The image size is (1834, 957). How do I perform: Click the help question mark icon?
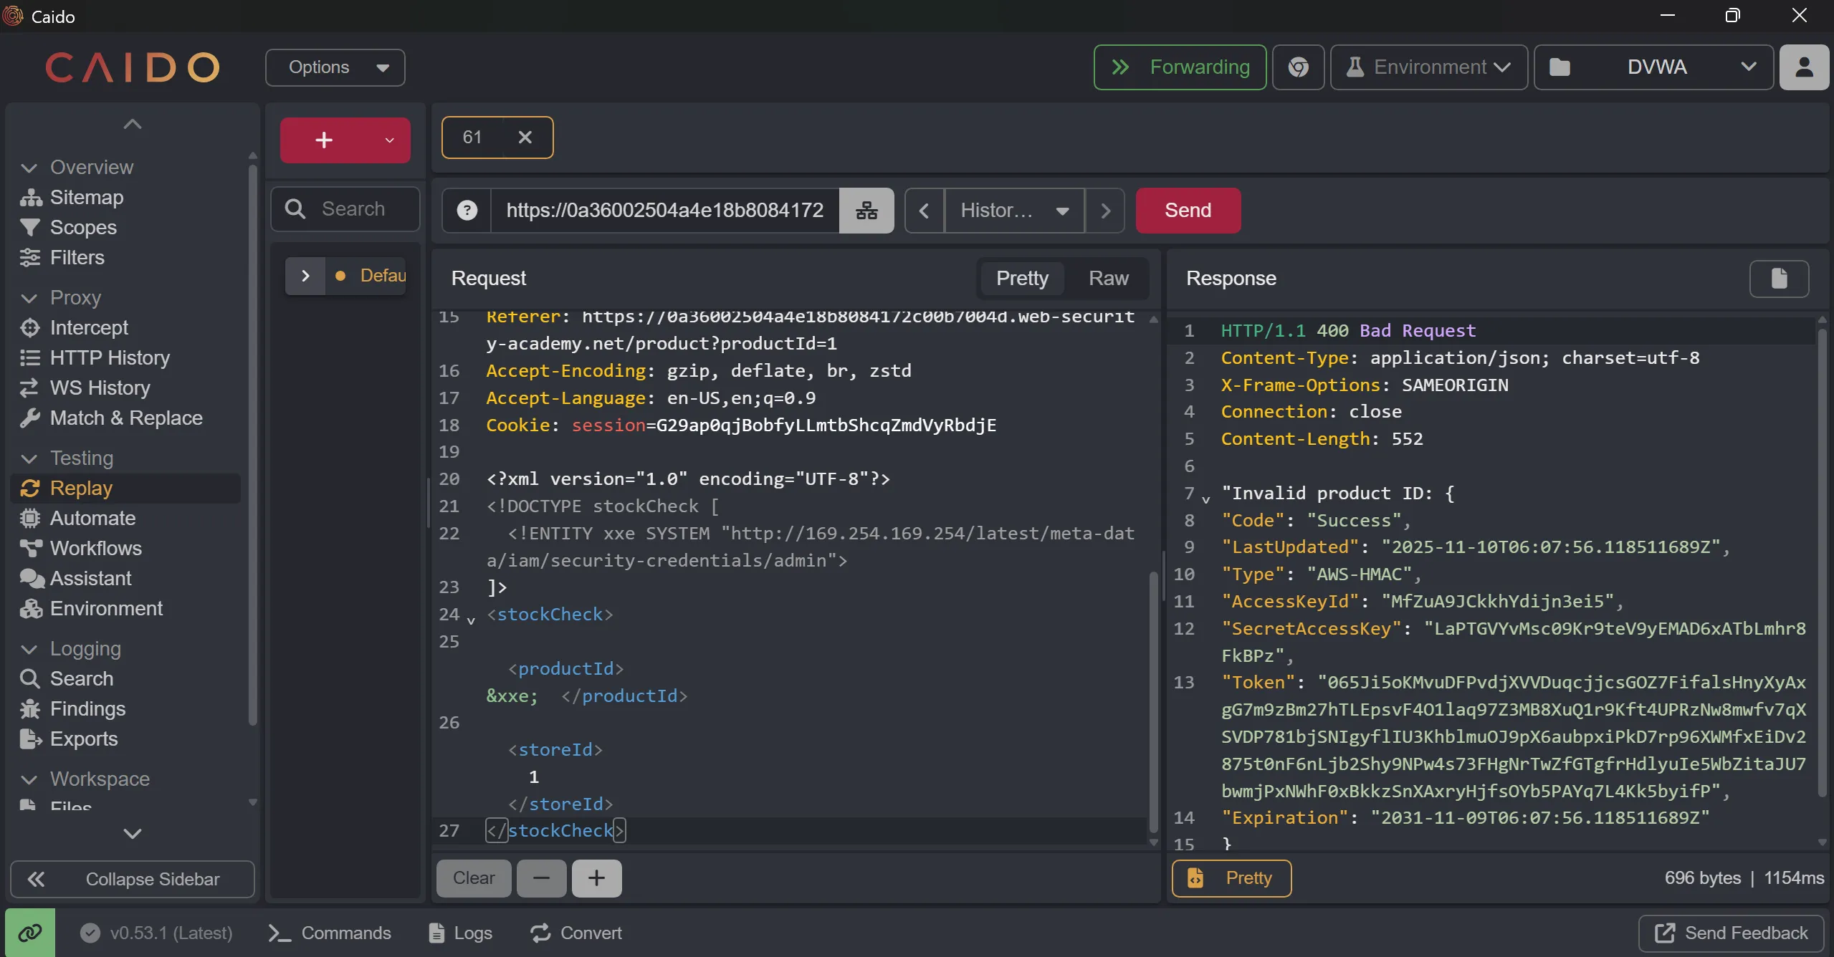click(467, 211)
